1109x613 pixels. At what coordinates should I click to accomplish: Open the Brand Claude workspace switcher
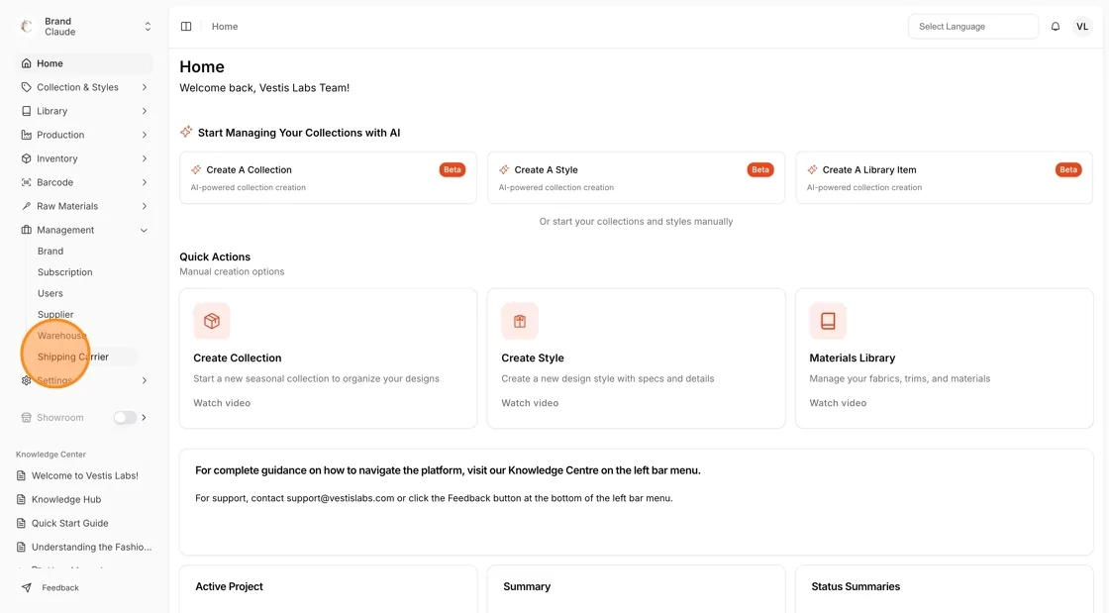coord(83,27)
